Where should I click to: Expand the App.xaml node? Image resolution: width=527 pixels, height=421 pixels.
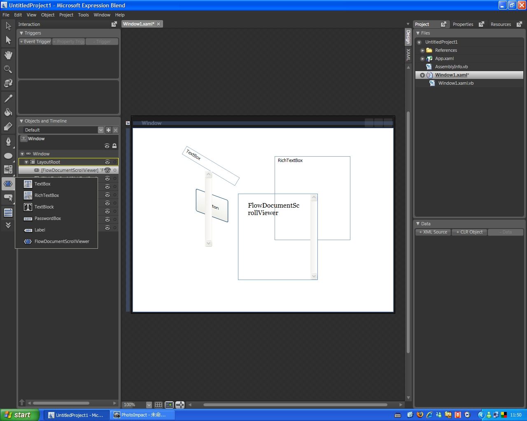[422, 58]
